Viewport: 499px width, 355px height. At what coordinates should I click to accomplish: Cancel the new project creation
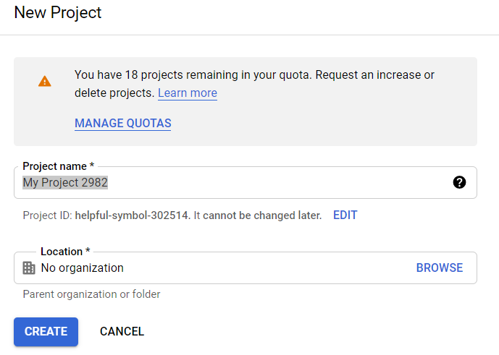click(122, 331)
